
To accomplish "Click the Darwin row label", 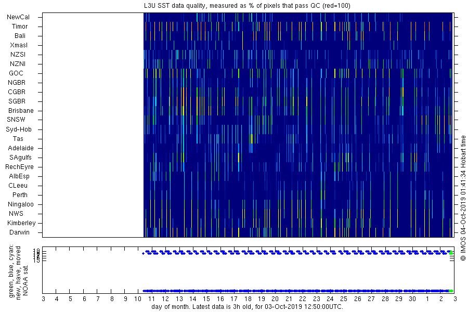I will 19,232.
